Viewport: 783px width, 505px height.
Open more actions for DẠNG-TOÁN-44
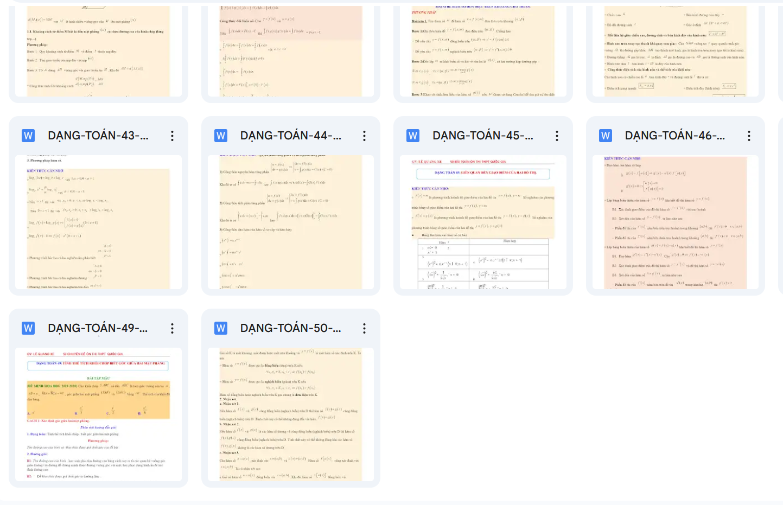364,136
